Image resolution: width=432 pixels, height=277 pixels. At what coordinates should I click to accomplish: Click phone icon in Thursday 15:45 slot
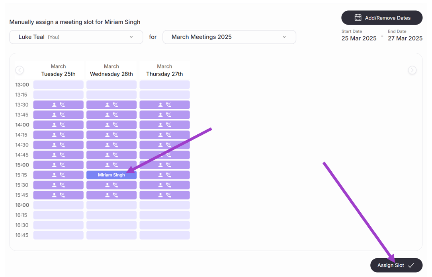[168, 195]
